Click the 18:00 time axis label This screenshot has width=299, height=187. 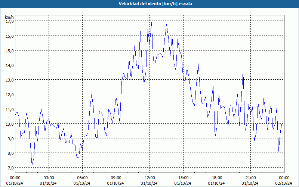pos(217,178)
